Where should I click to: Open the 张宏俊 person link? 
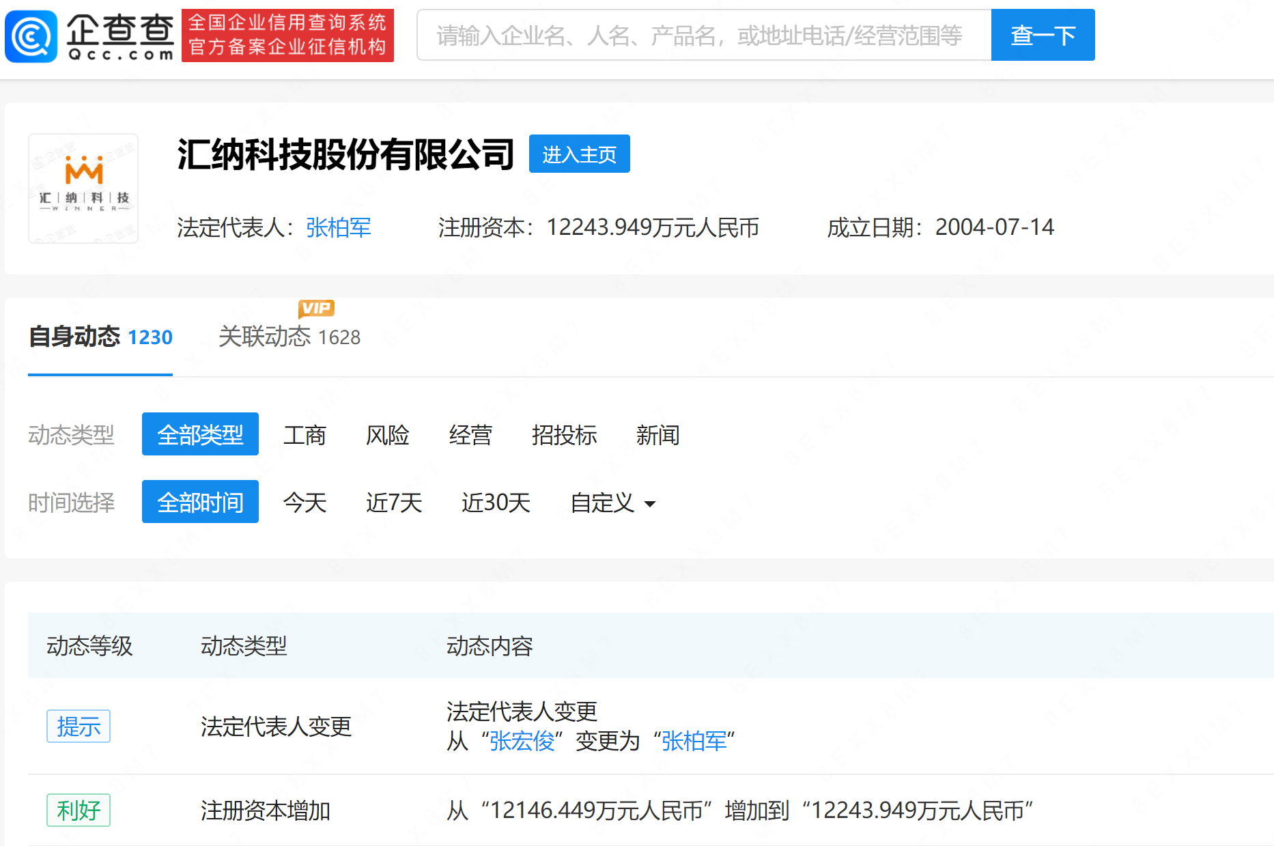point(522,741)
